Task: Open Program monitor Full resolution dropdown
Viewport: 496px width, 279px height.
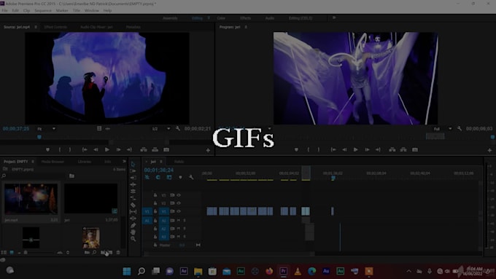Action: point(443,129)
